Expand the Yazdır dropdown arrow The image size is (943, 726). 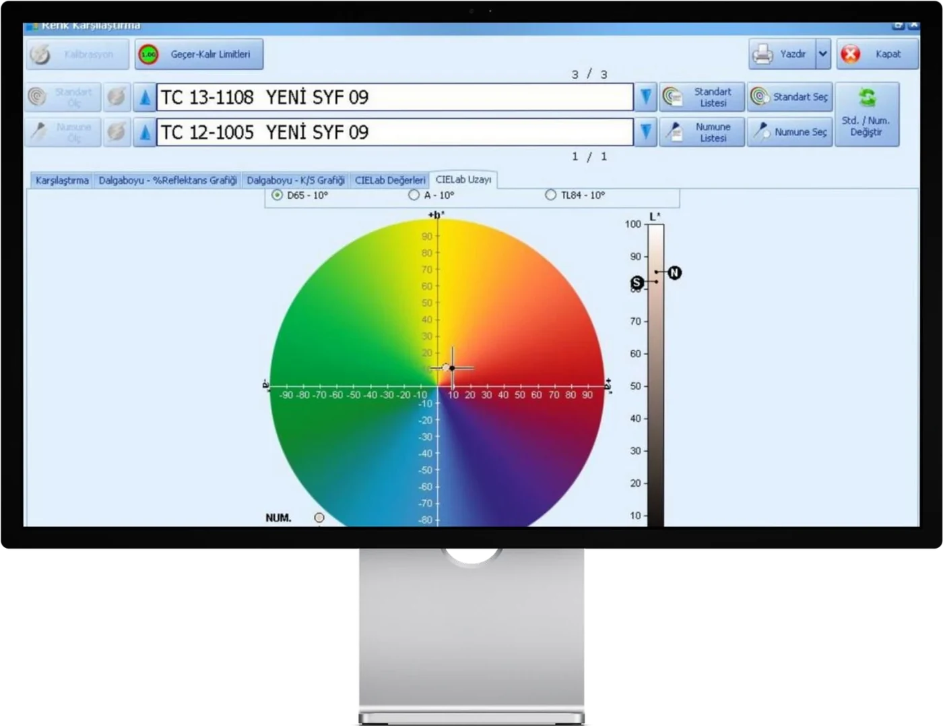823,54
